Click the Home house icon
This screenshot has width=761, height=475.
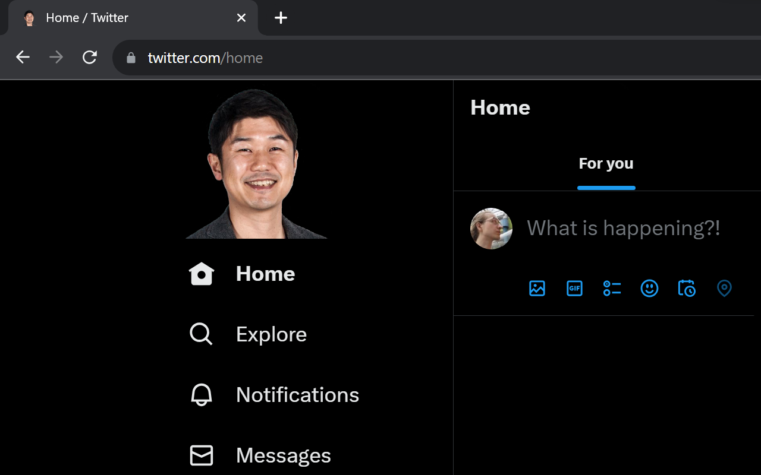click(201, 274)
